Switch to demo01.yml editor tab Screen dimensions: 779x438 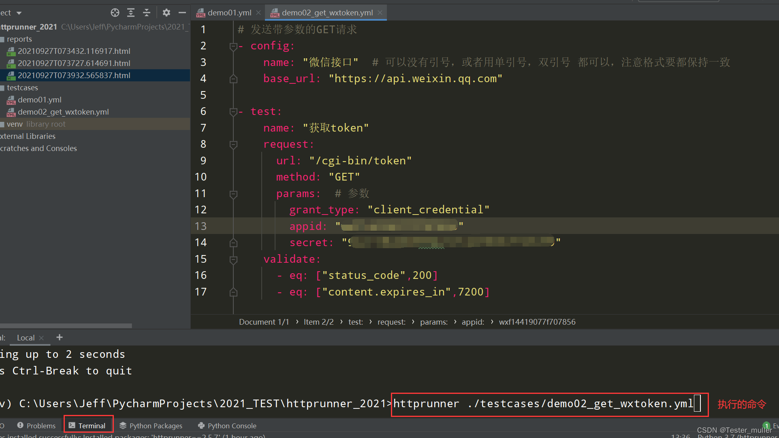tap(229, 13)
